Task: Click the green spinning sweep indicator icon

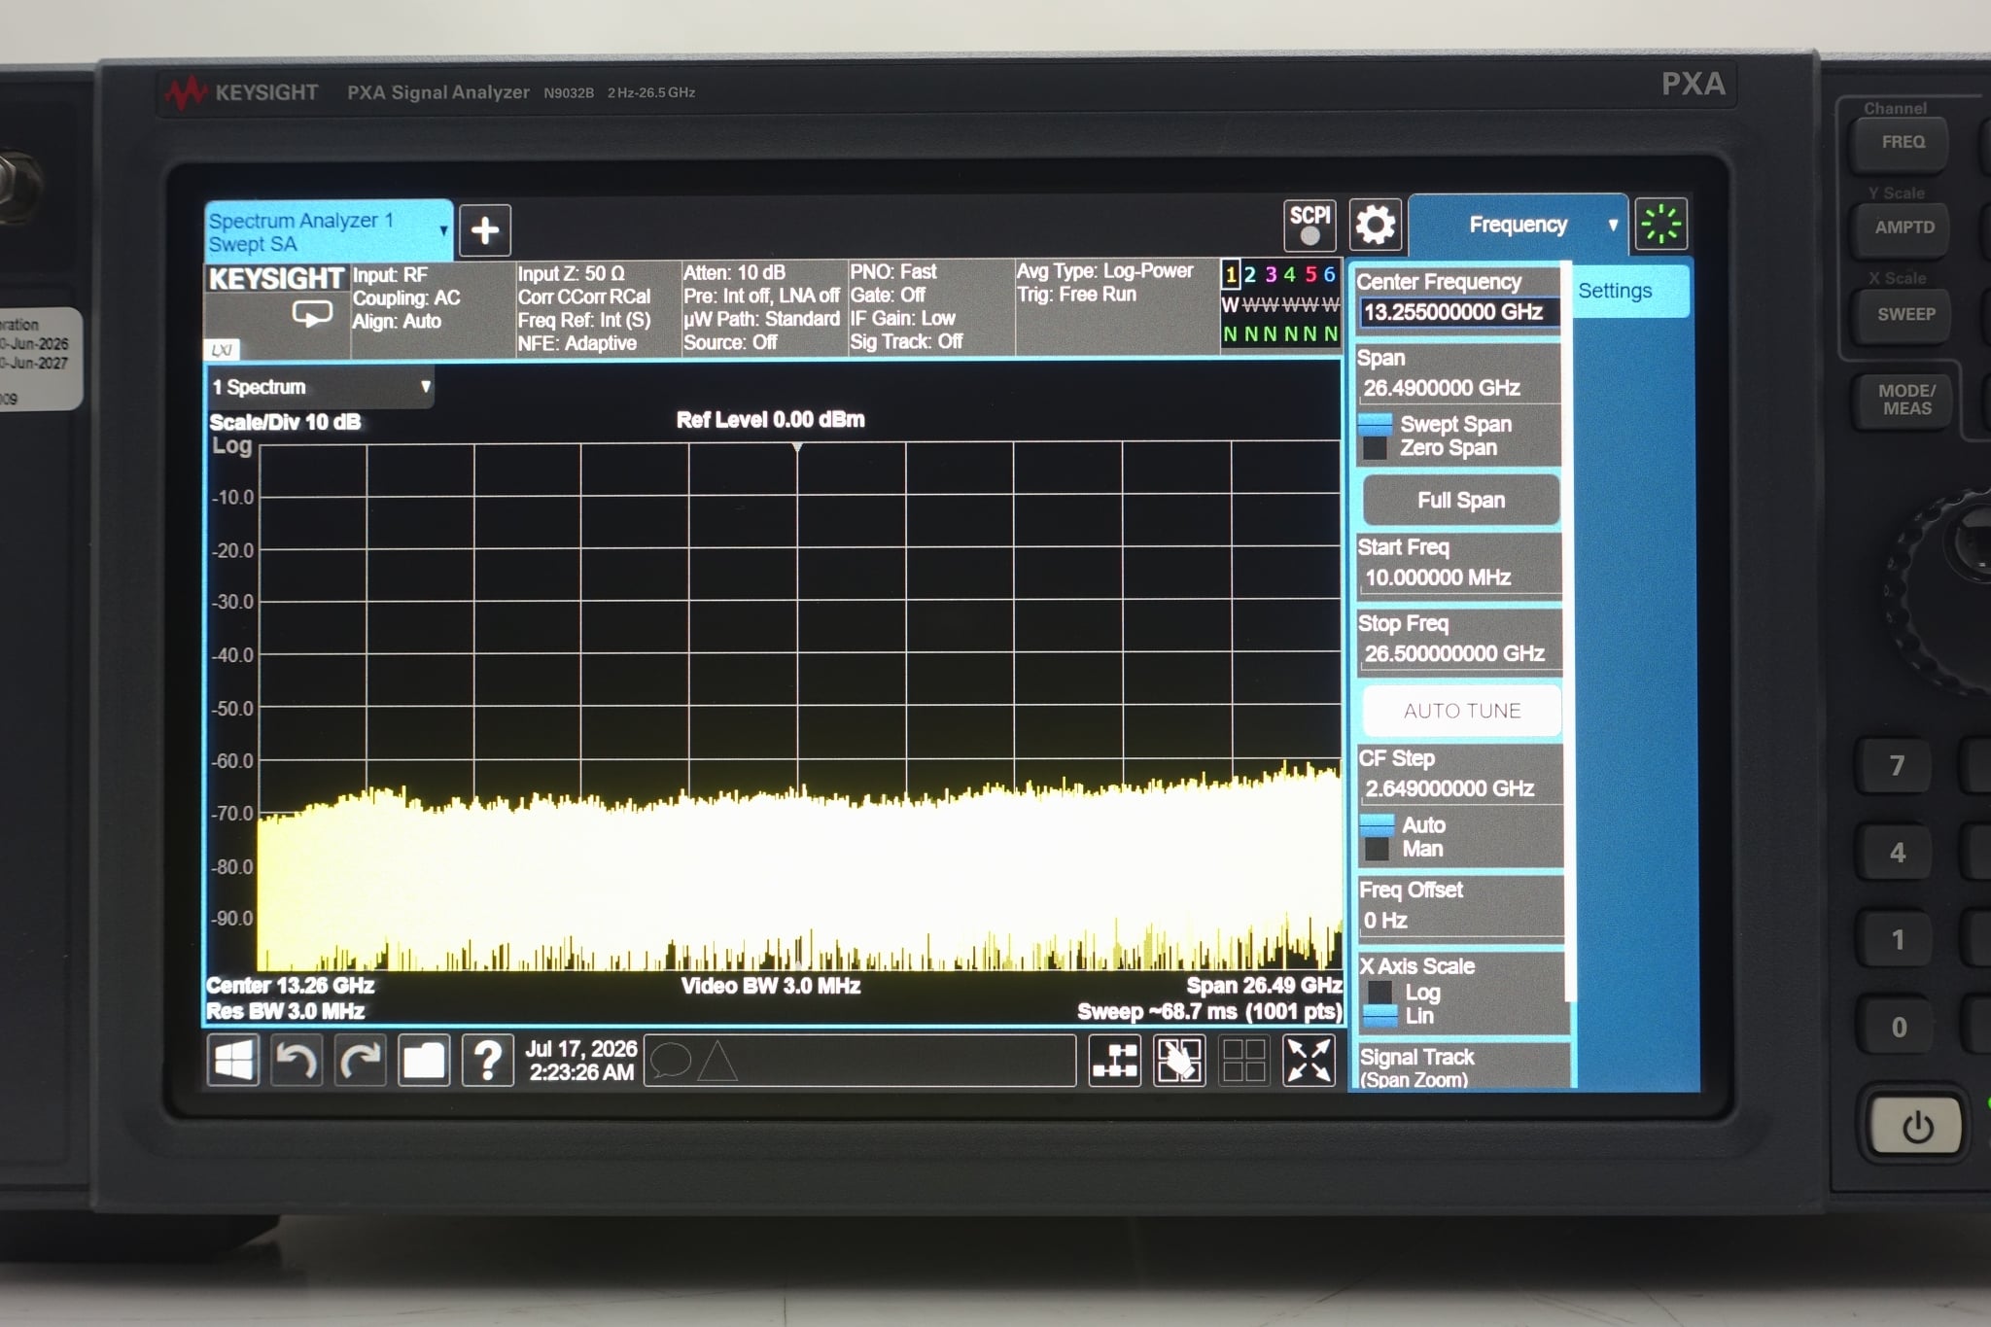Action: (x=1660, y=225)
